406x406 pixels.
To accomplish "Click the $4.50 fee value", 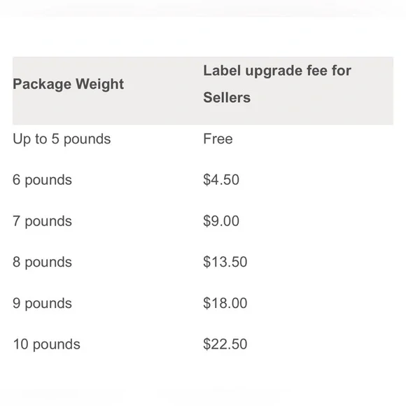I will tap(221, 179).
